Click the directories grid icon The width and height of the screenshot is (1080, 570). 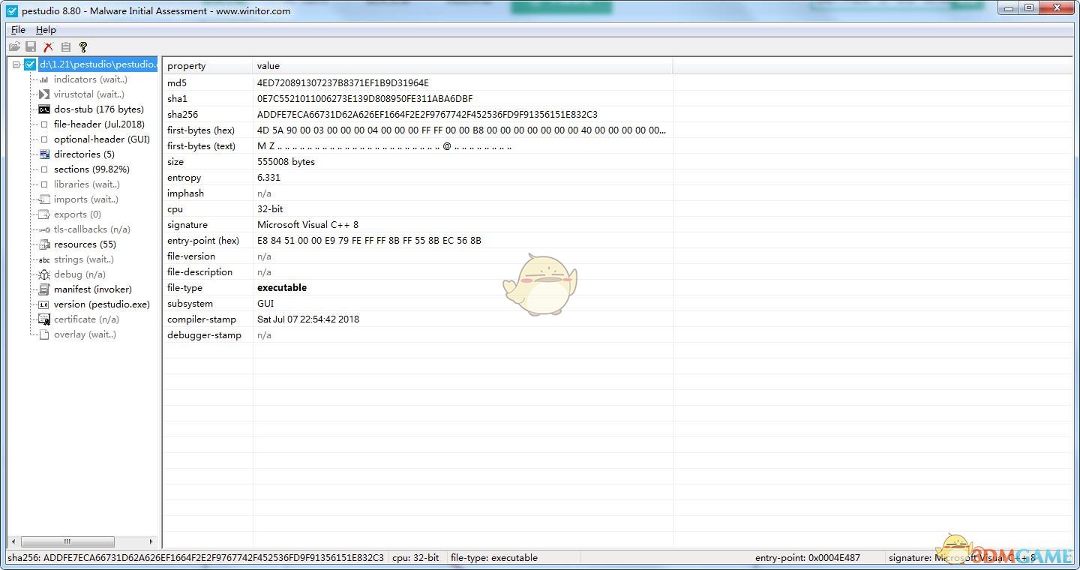pos(44,154)
